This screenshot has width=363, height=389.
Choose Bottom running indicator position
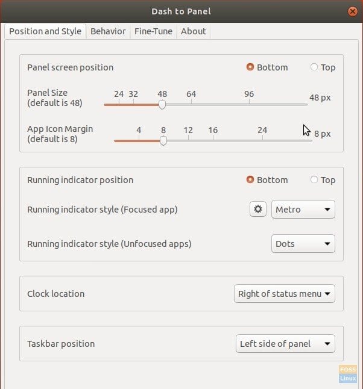pyautogui.click(x=250, y=179)
